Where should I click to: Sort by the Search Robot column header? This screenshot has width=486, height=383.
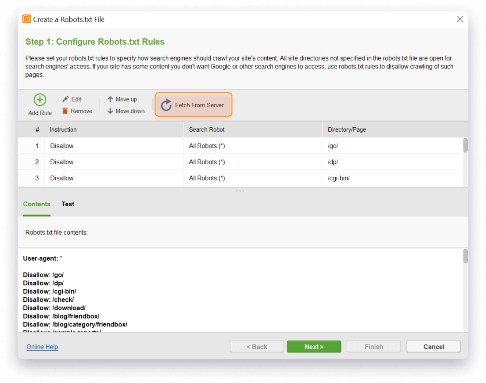[x=253, y=129]
